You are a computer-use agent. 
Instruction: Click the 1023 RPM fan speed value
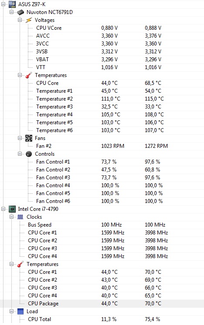pyautogui.click(x=113, y=146)
